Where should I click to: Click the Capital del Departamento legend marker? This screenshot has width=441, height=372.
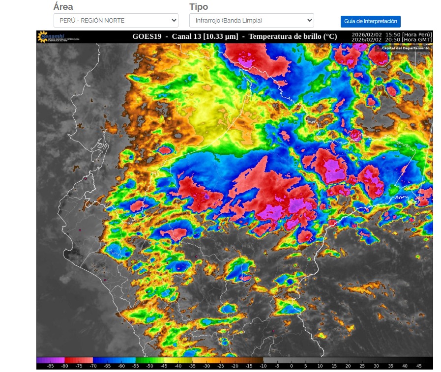coord(378,48)
